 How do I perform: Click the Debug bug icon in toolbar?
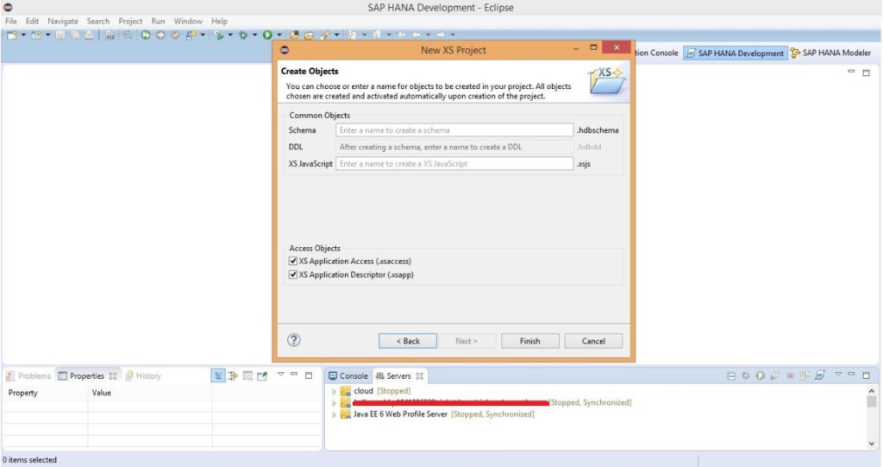tap(243, 35)
